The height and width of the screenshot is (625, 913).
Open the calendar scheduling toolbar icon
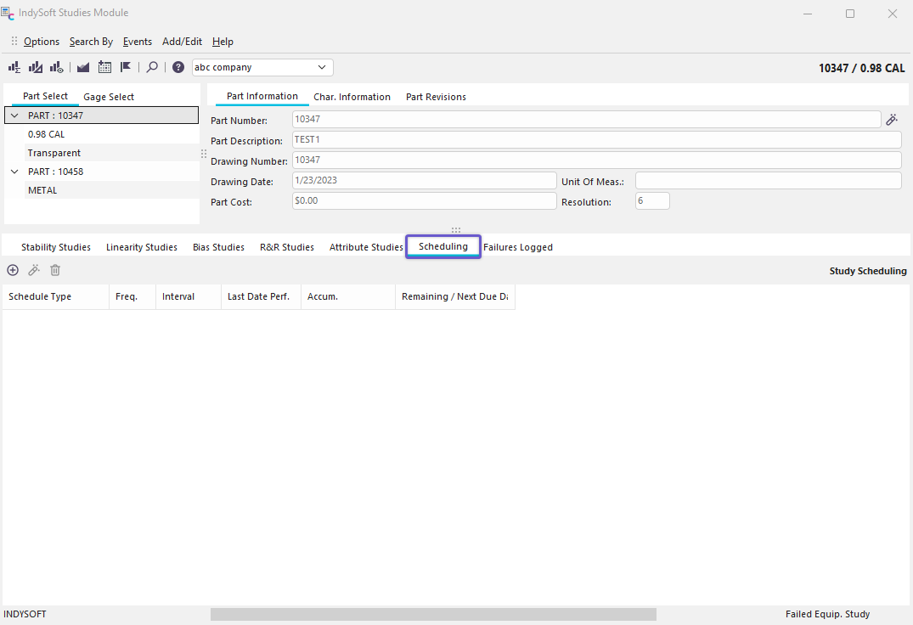104,67
